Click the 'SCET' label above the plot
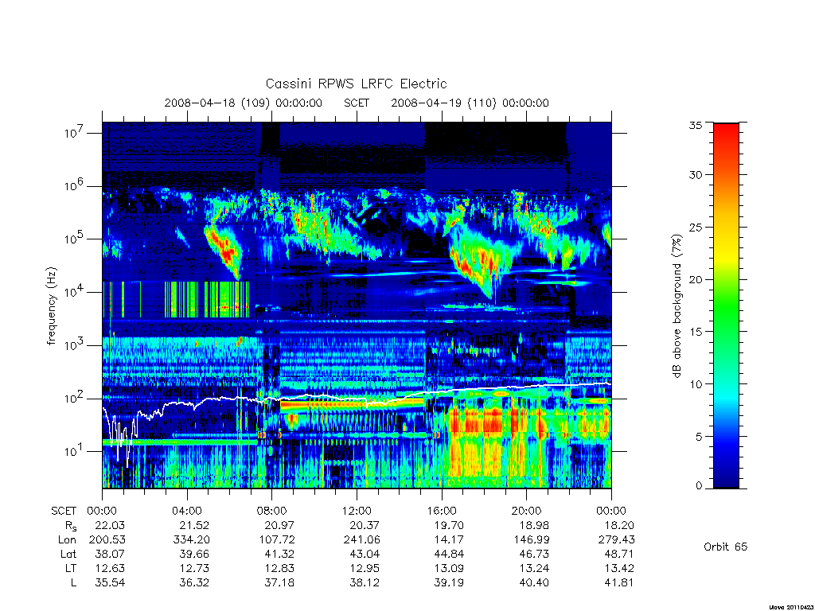Viewport: 815px width, 611px height. pyautogui.click(x=357, y=103)
